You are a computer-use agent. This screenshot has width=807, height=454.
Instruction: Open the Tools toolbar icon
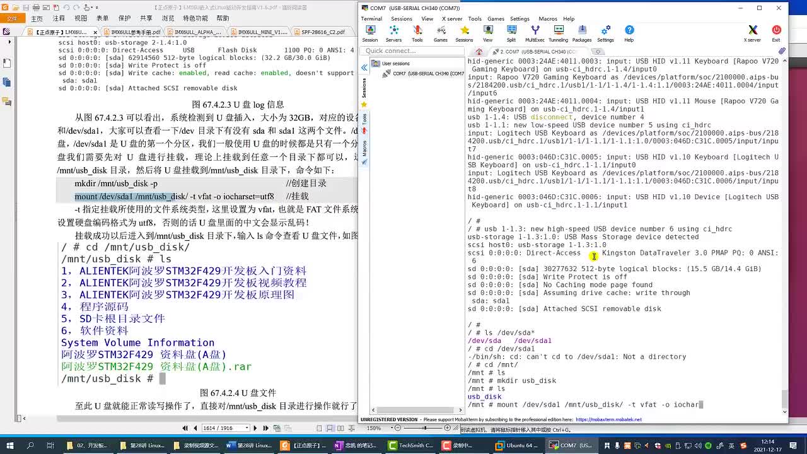417,33
